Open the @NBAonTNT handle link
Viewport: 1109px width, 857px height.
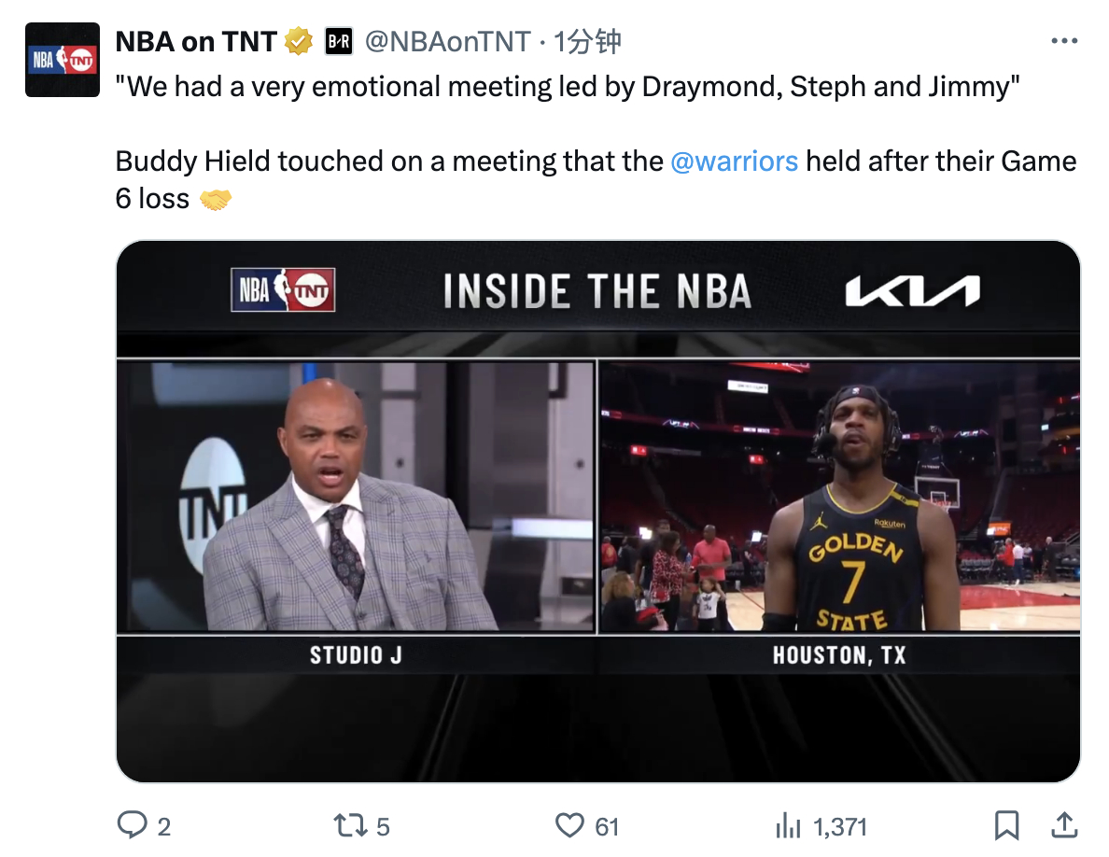click(x=448, y=42)
